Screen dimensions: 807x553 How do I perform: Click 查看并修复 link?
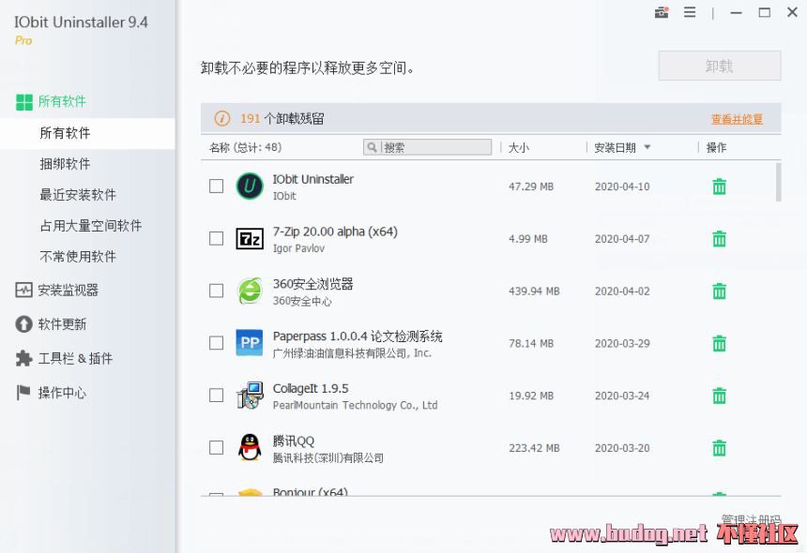[737, 119]
